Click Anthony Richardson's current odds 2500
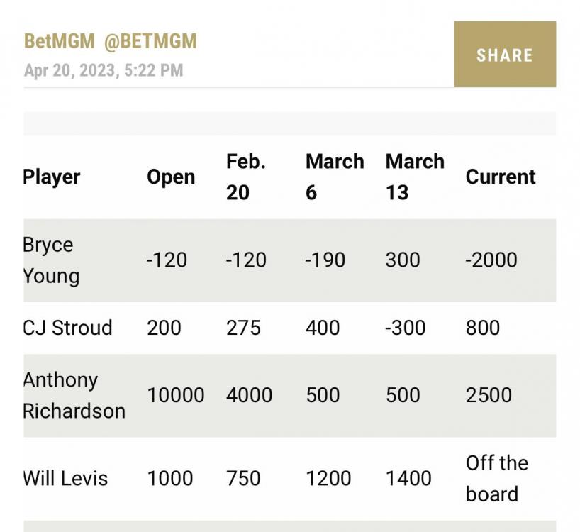580x532 pixels. 489,395
